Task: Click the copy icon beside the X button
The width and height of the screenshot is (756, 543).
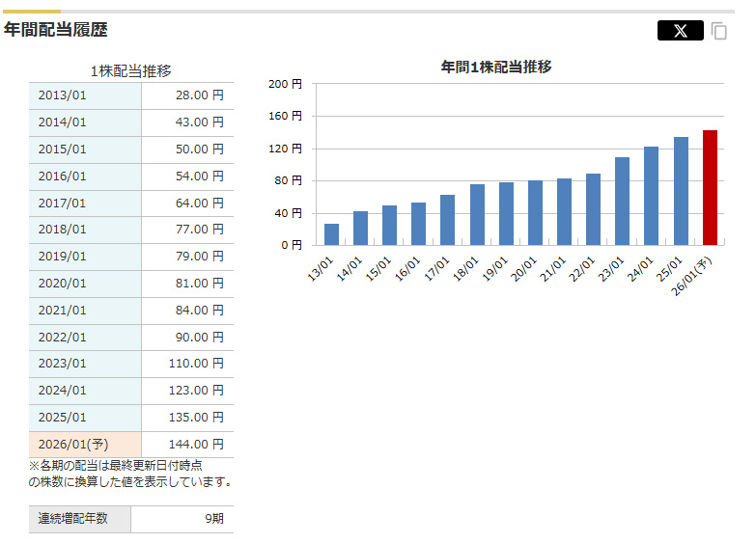Action: tap(719, 31)
